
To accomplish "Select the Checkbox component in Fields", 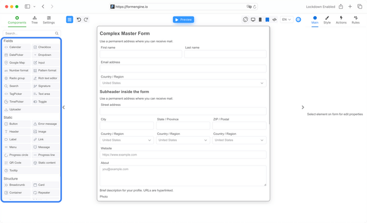I will pos(46,47).
